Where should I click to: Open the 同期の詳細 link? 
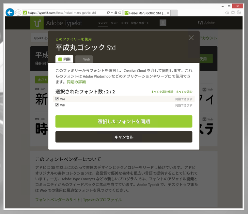76,82
